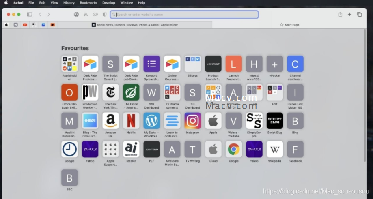Open the steerer AppleInsider favourite

tap(131, 149)
